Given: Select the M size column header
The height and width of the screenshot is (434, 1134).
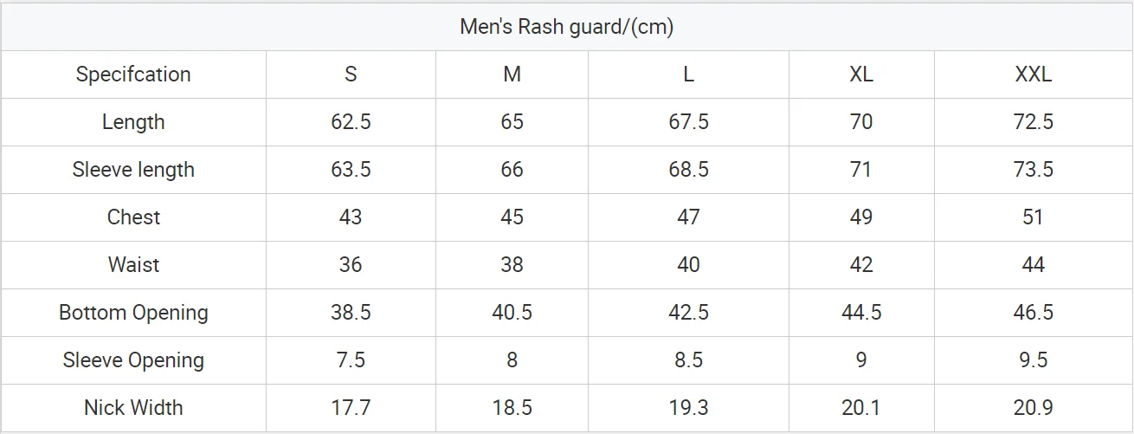Looking at the screenshot, I should click(x=512, y=74).
